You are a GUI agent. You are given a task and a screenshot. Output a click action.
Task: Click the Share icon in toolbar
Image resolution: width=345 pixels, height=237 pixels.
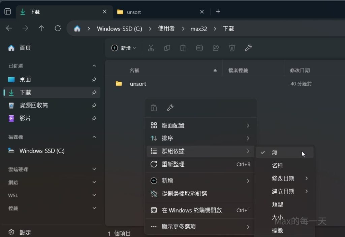tap(216, 48)
